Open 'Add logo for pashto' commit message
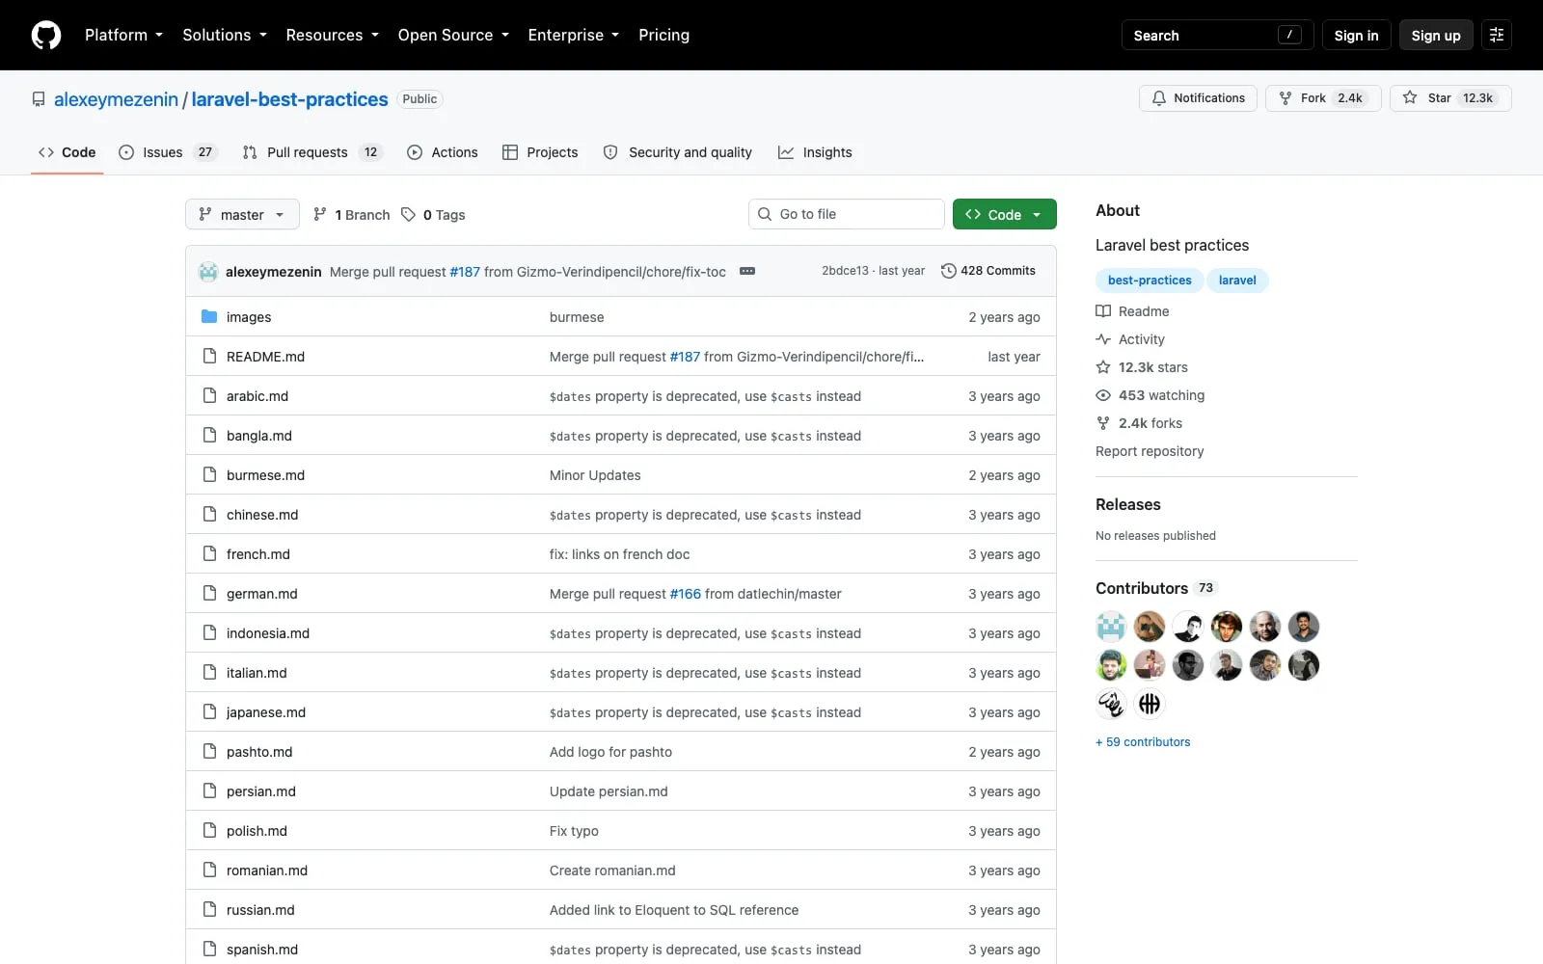1543x964 pixels. [610, 752]
